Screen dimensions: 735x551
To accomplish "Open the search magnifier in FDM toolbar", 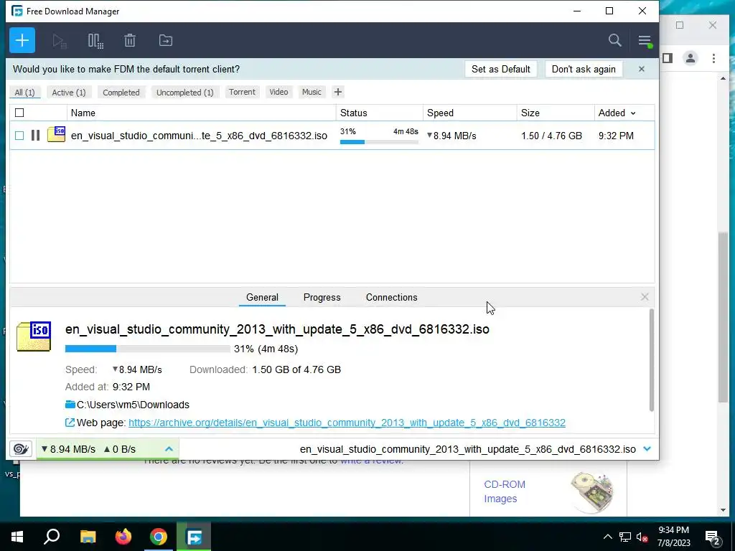I will (x=614, y=40).
